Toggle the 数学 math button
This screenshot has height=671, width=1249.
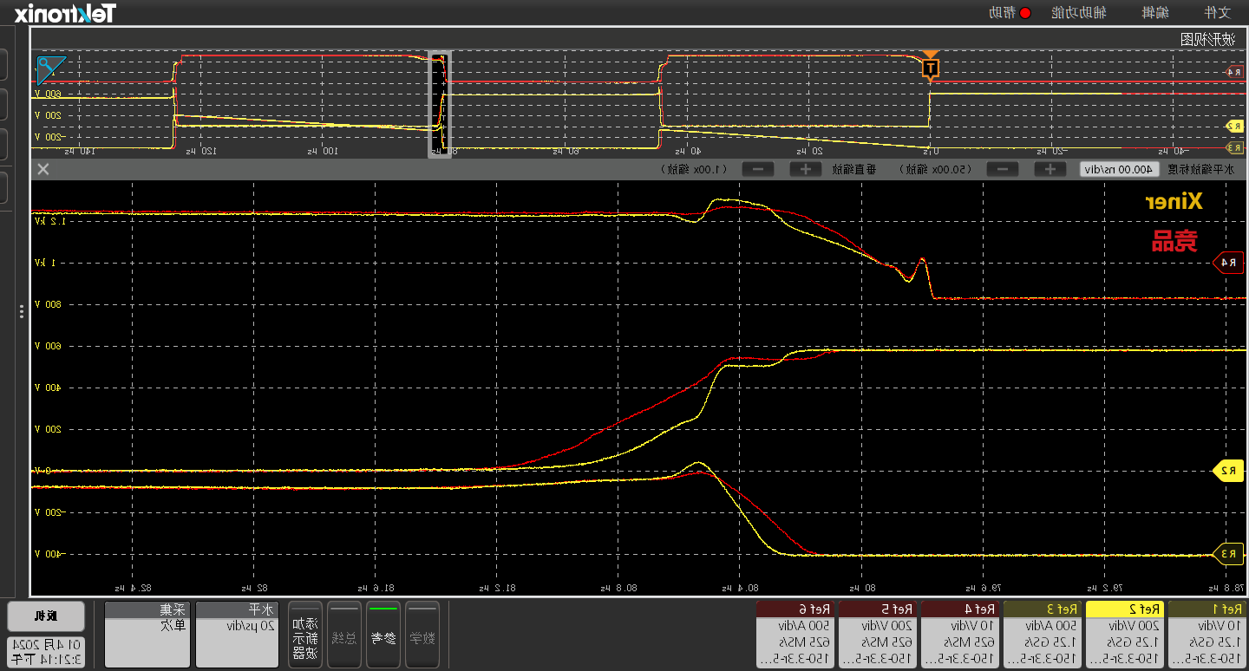(x=422, y=635)
